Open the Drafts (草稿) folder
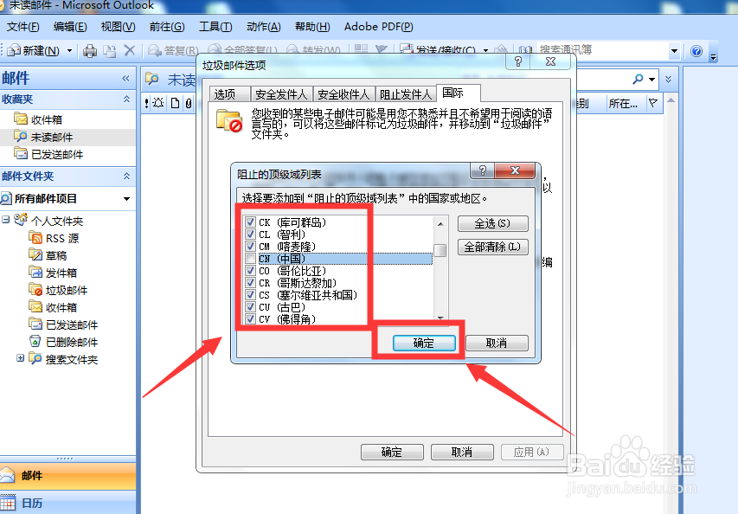The width and height of the screenshot is (738, 514). pos(48,255)
